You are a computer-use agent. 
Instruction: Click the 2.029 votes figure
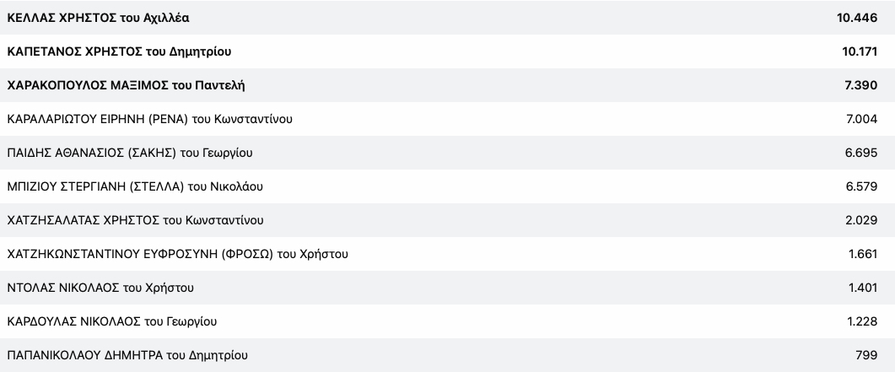coord(861,220)
